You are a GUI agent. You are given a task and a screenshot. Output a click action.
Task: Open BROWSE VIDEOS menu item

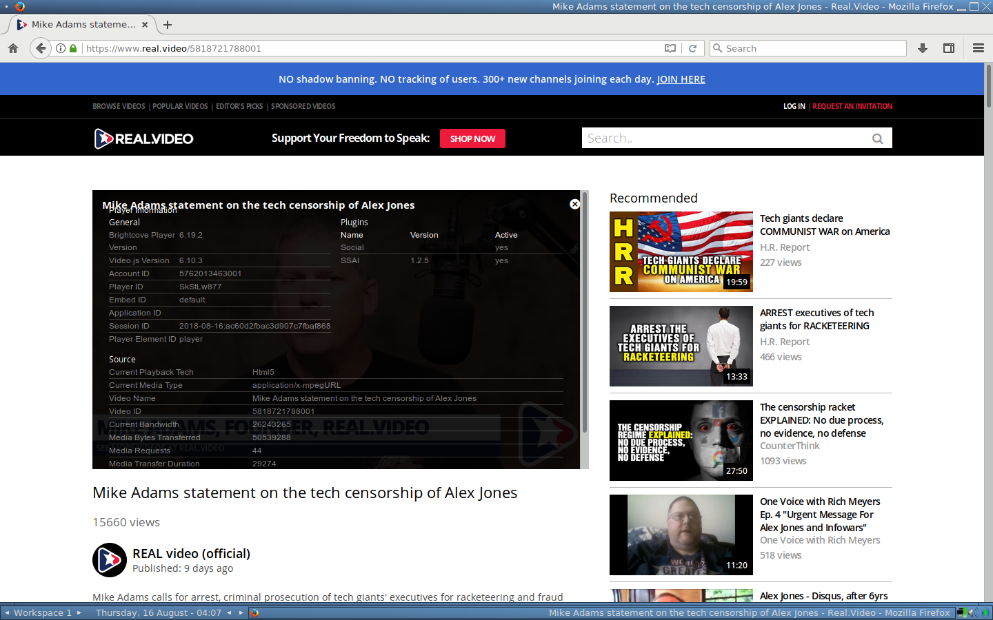pos(119,106)
